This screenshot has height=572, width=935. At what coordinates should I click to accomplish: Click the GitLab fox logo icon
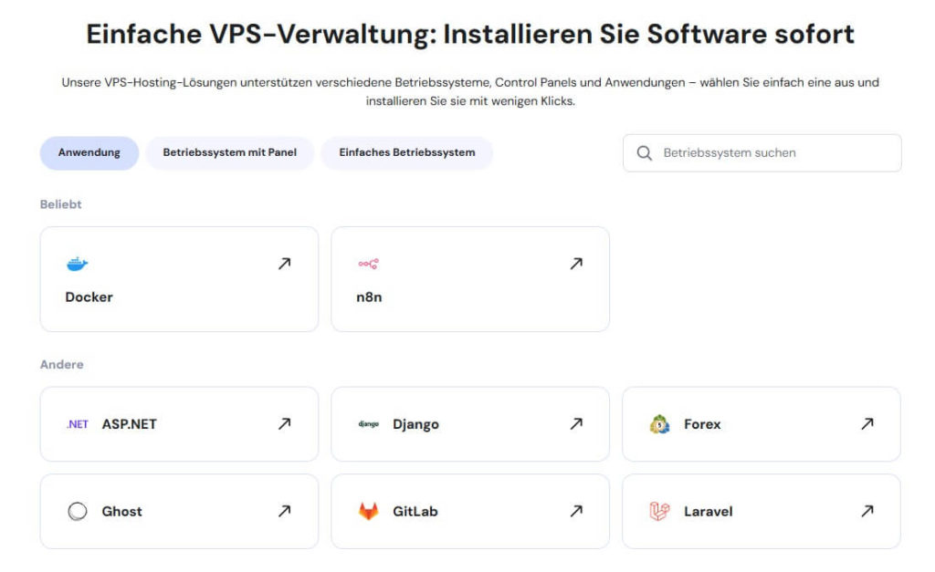pos(368,512)
